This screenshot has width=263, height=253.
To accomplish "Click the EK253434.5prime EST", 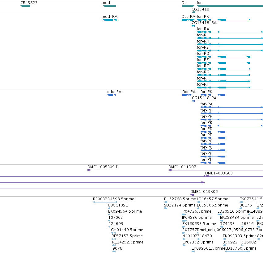I will click(x=222, y=221).
